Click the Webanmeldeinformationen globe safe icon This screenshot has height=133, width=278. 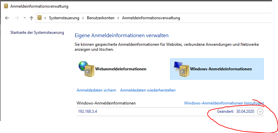click(86, 69)
